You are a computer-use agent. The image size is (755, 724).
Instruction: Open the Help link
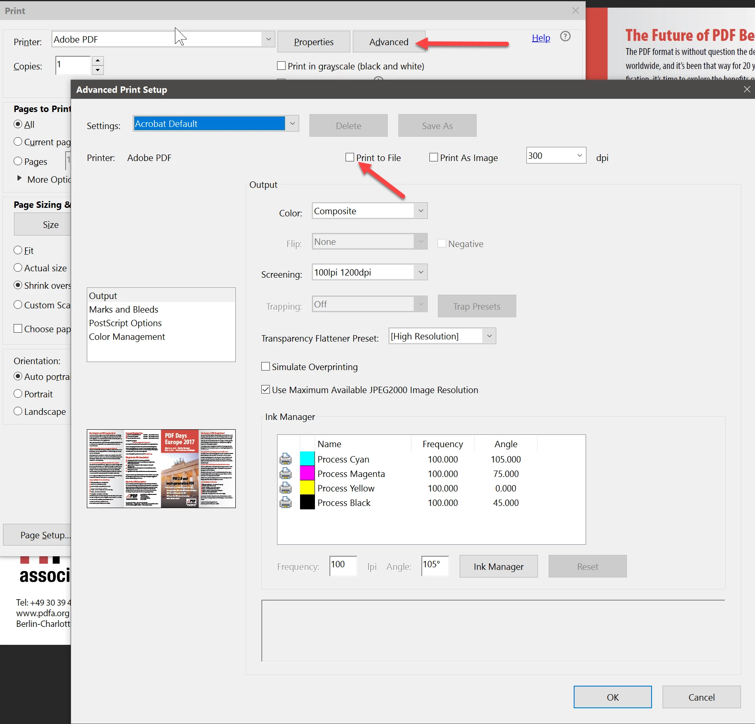pos(541,38)
